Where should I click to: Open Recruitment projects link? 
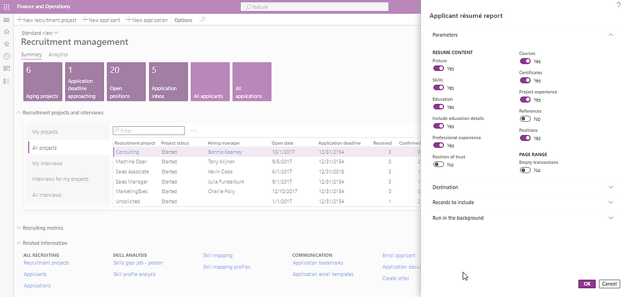46,263
